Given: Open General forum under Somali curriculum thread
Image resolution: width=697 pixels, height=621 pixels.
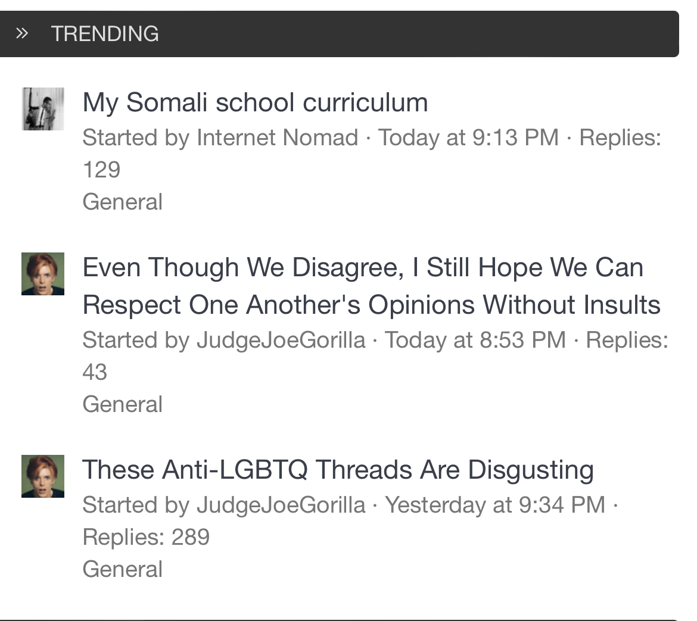Looking at the screenshot, I should tap(123, 202).
